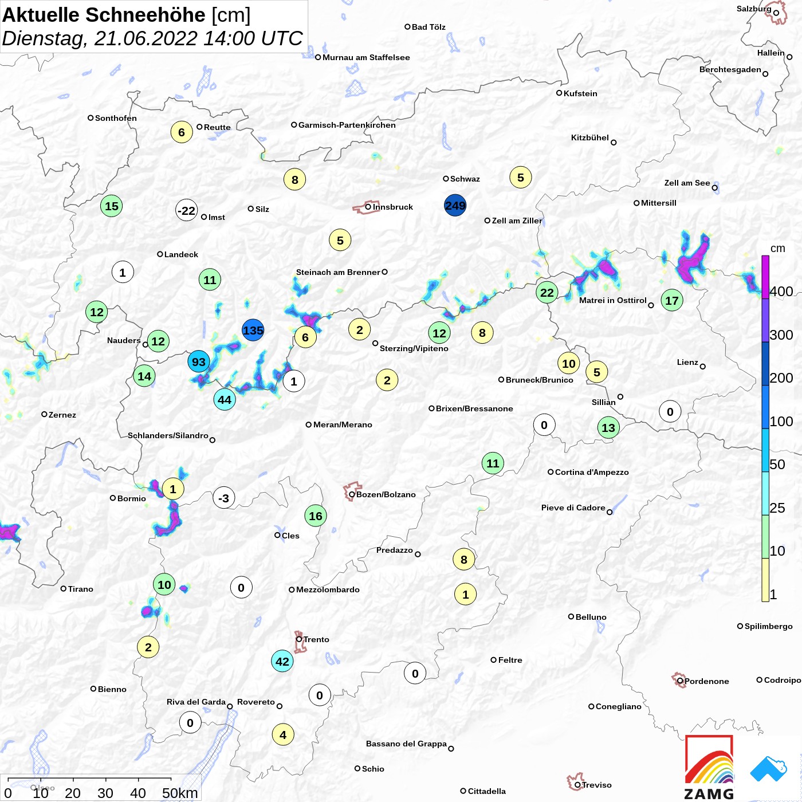
Task: Select the Trento city label
Action: (x=316, y=639)
